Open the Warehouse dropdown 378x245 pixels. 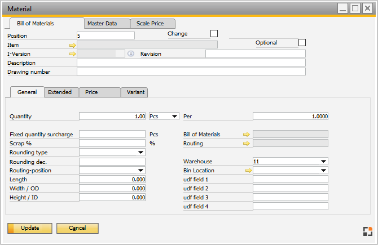coord(323,161)
